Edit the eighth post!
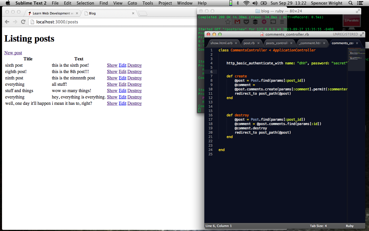The image size is (369, 231). 123,72
